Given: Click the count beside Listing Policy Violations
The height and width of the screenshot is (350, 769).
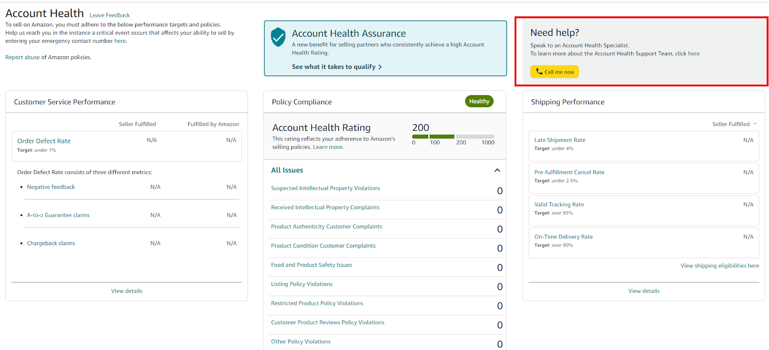Looking at the screenshot, I should coord(500,287).
